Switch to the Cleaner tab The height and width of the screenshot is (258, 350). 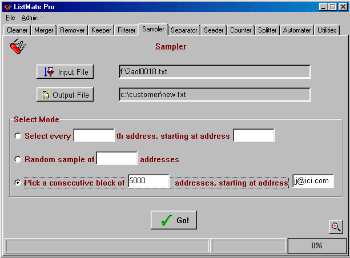[17, 30]
